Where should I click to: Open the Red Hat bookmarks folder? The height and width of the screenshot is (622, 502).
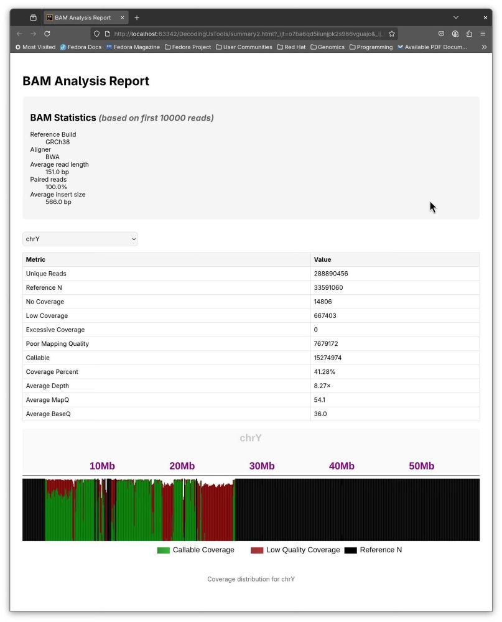click(291, 47)
